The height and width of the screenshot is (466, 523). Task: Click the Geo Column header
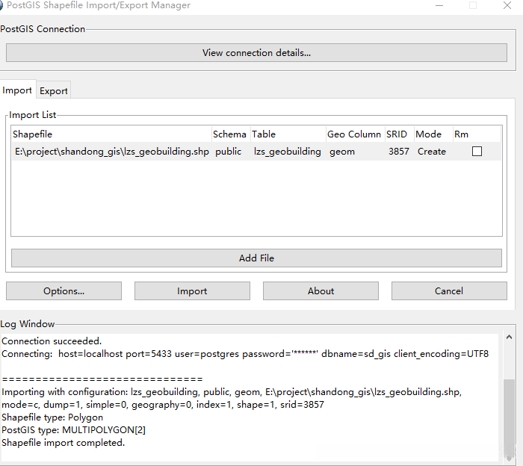(x=356, y=134)
